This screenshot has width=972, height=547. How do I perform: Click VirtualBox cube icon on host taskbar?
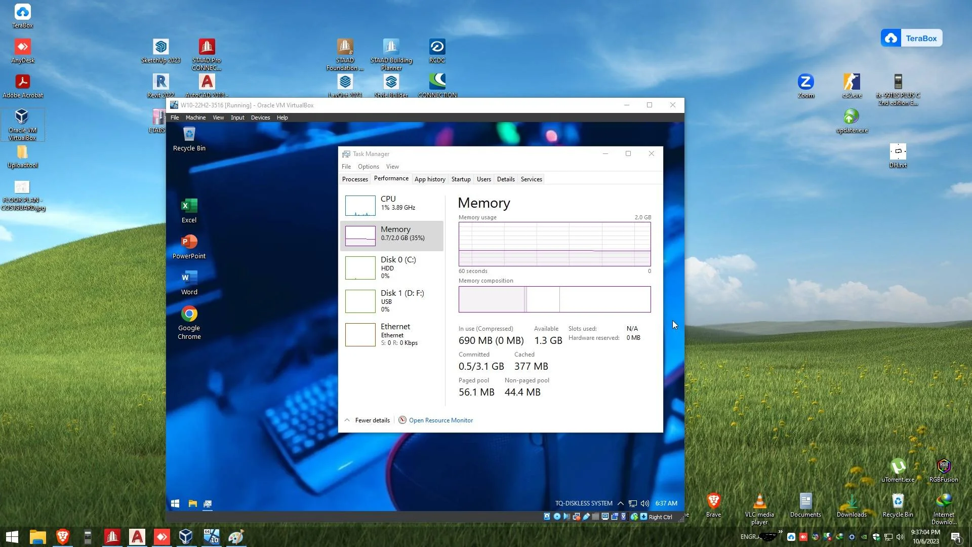tap(186, 536)
